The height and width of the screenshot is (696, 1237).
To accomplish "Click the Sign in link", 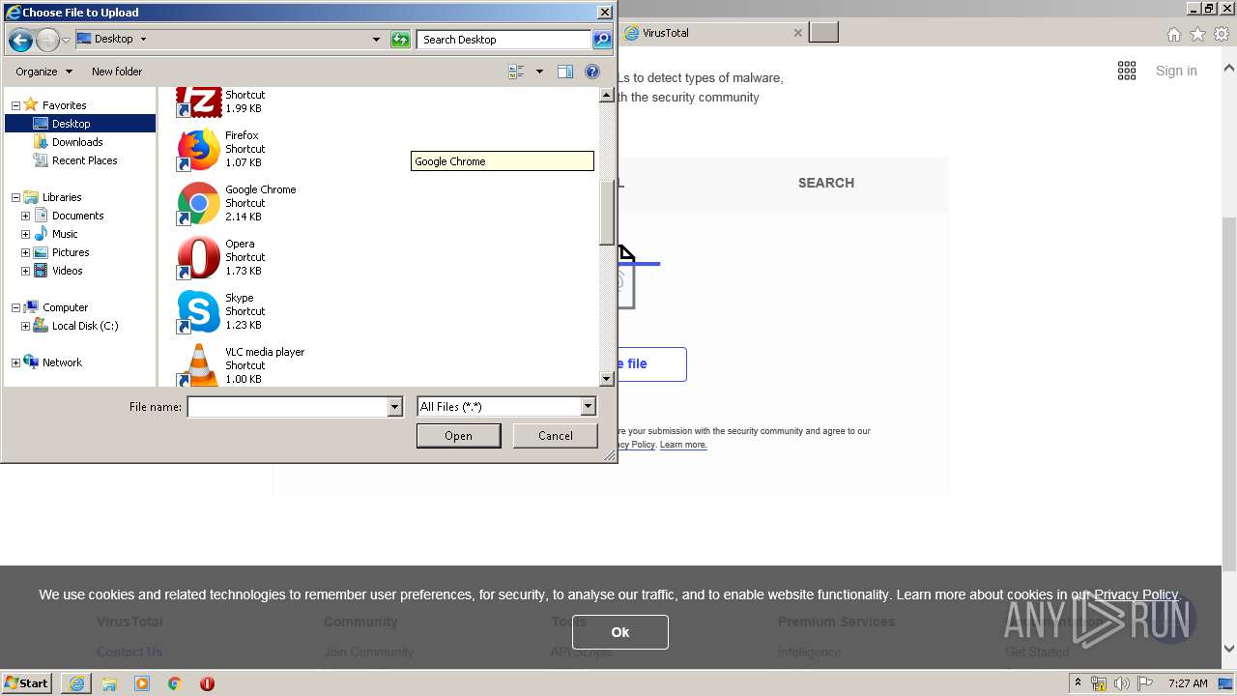I will pos(1176,71).
